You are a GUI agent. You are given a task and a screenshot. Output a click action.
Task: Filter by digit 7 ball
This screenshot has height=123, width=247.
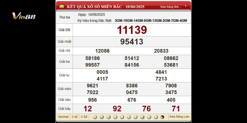142,117
